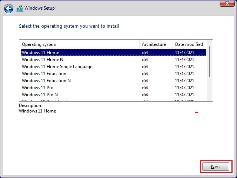Click the Architecture column header

point(156,44)
